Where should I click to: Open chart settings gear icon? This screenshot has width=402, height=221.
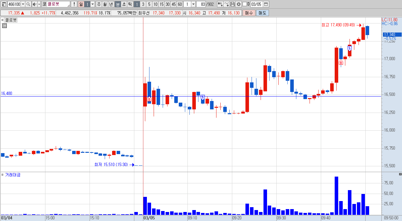(239, 4)
